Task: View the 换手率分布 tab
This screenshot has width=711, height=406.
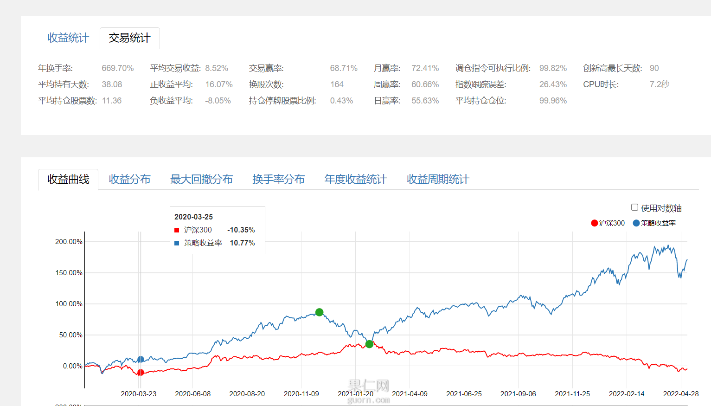Action: [x=278, y=180]
